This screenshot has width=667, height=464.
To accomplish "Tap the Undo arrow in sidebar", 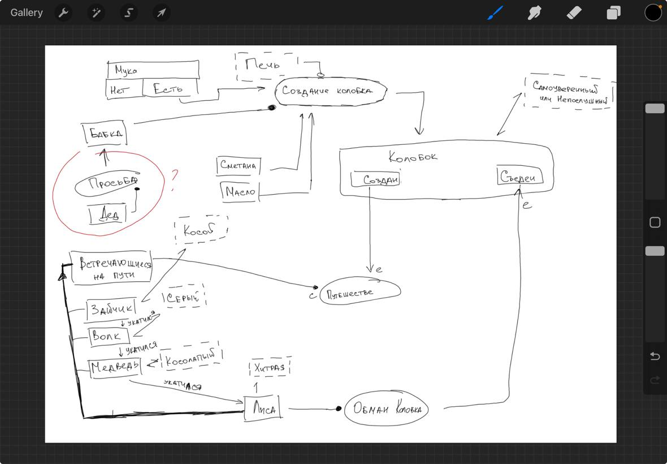I will 655,356.
